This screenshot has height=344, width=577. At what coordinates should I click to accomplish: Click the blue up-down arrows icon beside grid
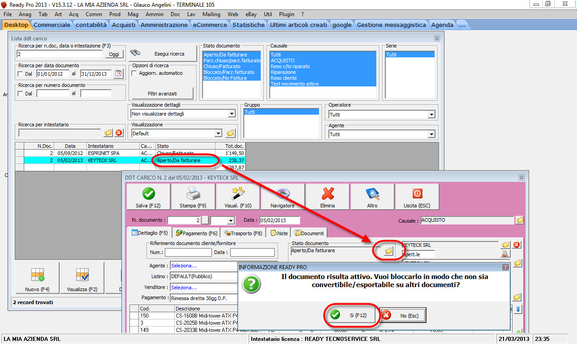click(x=518, y=309)
